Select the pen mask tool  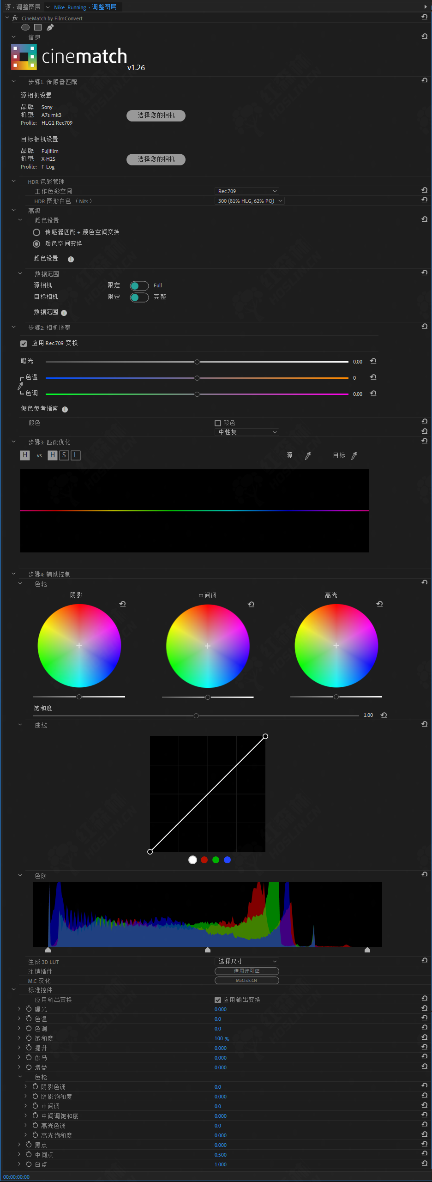pos(50,27)
